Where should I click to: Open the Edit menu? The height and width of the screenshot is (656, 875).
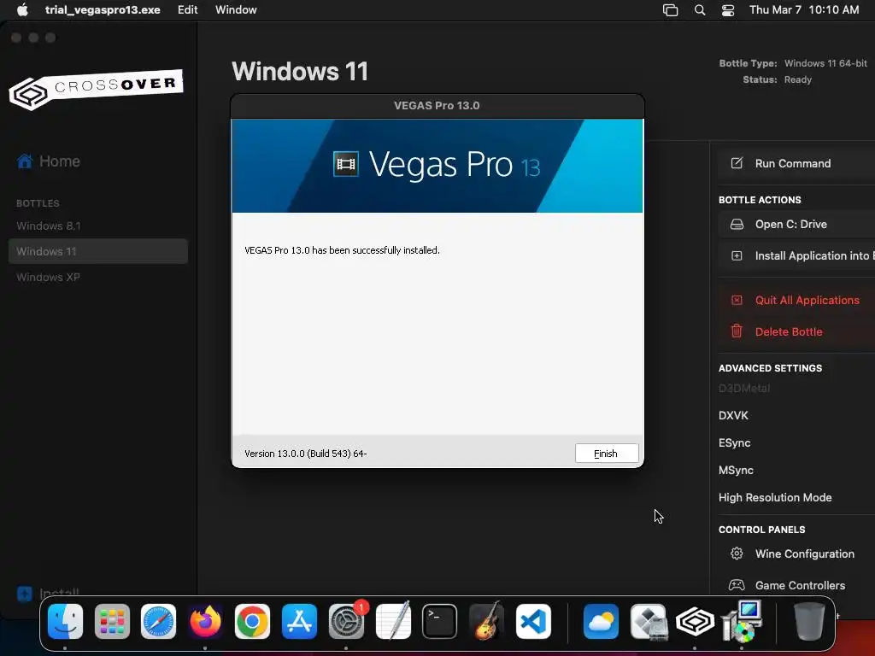[187, 10]
